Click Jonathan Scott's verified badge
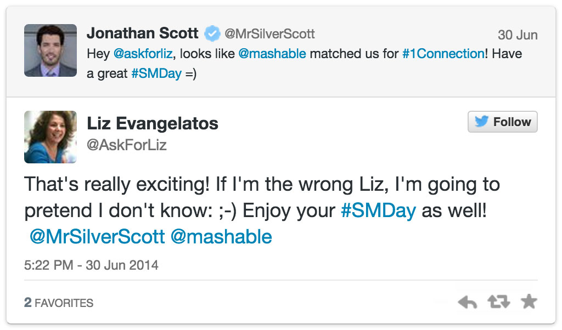This screenshot has height=330, width=562. point(212,34)
